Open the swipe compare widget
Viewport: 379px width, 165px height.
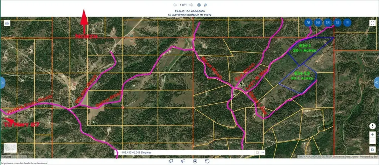coord(328,23)
